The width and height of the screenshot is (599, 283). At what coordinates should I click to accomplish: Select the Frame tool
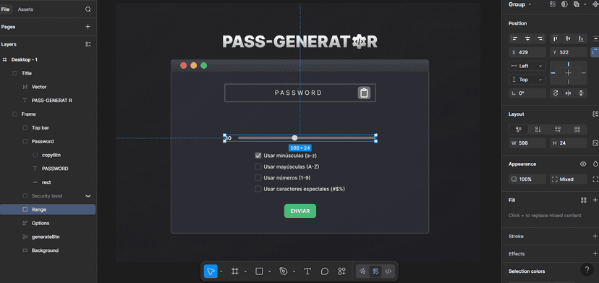(x=235, y=271)
